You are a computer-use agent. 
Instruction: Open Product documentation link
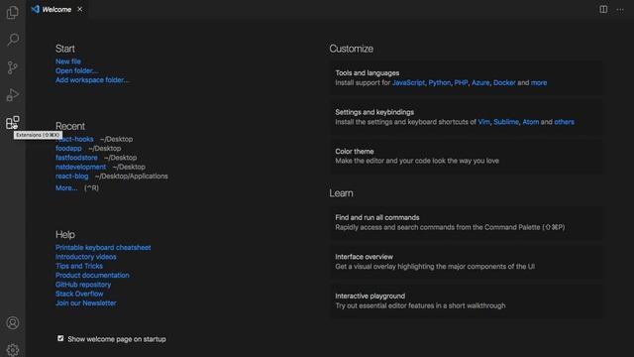pyautogui.click(x=92, y=276)
